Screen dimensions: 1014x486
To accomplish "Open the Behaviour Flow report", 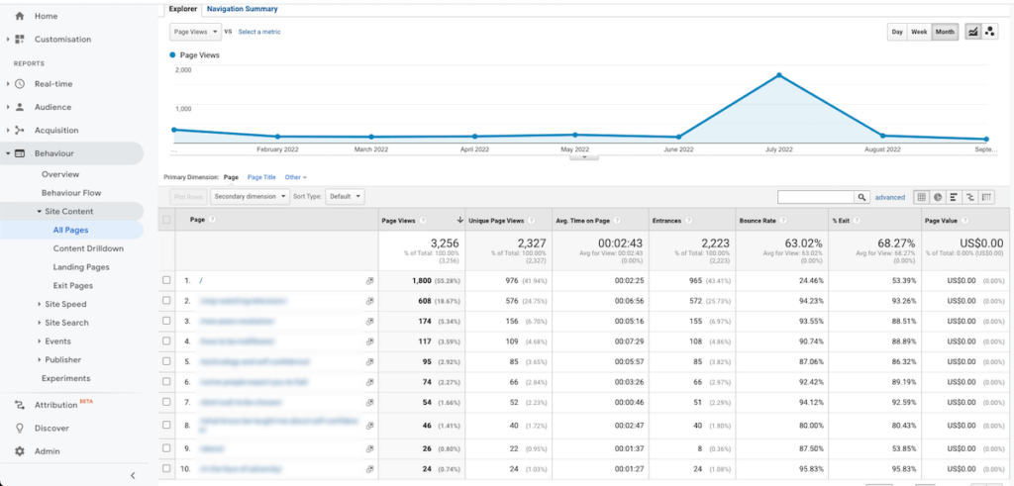I will pos(71,193).
